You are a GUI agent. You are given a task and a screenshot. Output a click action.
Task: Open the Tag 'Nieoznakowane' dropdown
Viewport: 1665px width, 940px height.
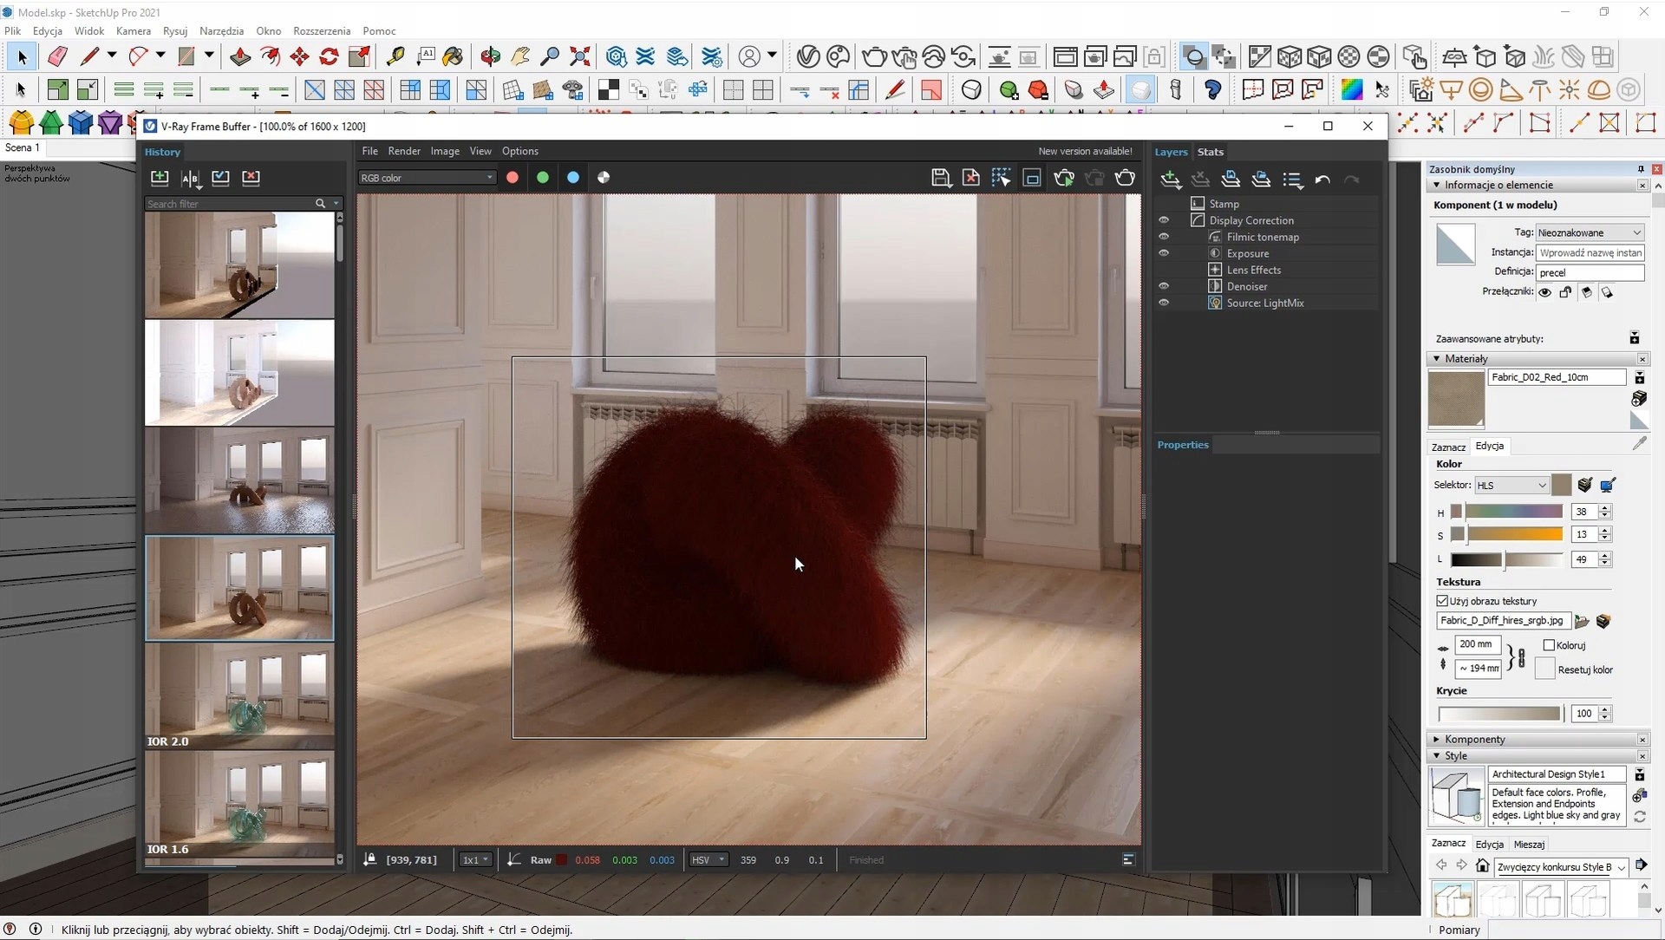point(1590,232)
